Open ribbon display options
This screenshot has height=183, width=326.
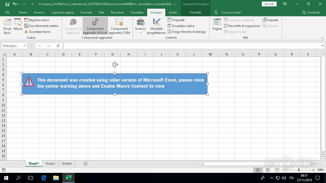click(x=285, y=4)
